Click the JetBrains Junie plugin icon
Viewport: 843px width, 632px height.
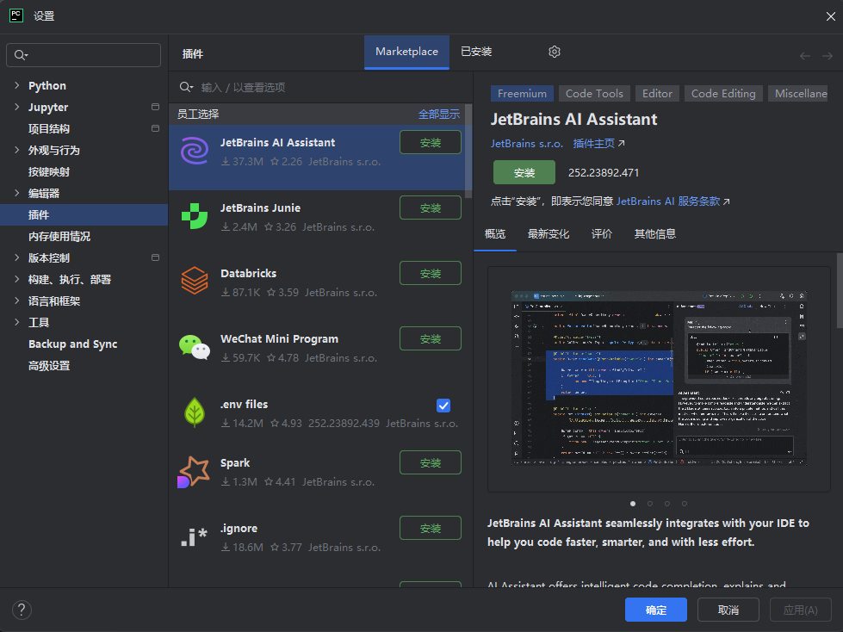click(195, 216)
